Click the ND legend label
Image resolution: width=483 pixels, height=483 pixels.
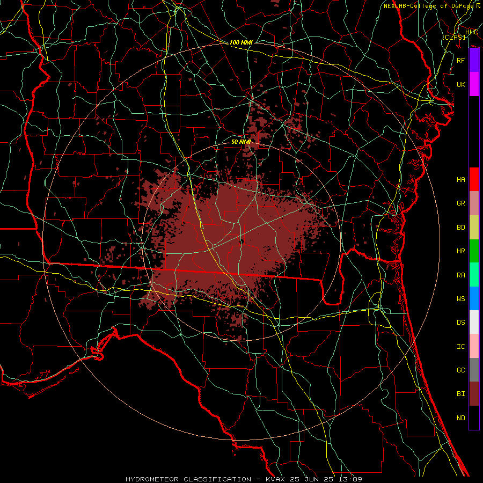460,418
